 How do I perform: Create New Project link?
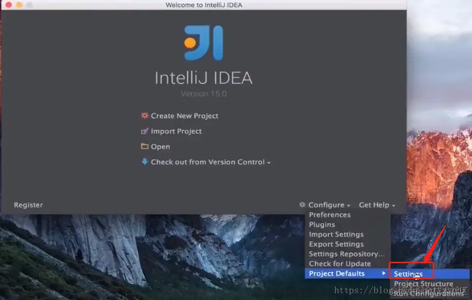point(184,116)
